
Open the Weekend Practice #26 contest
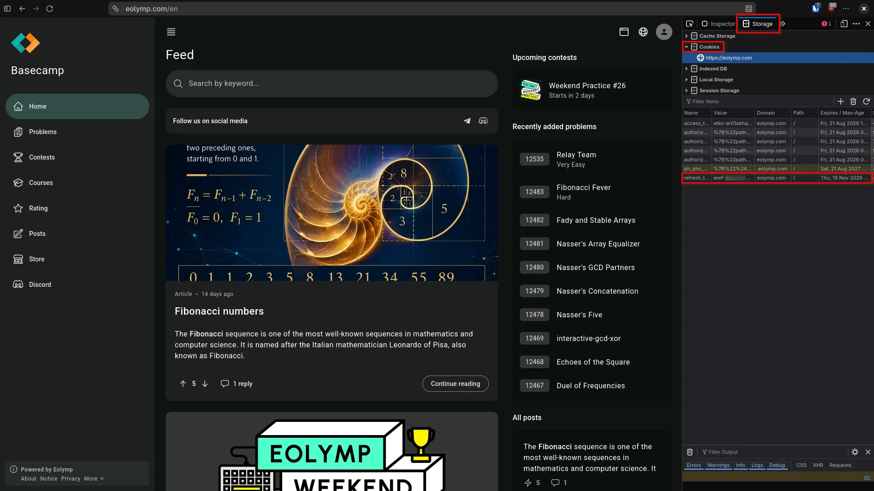(x=592, y=90)
